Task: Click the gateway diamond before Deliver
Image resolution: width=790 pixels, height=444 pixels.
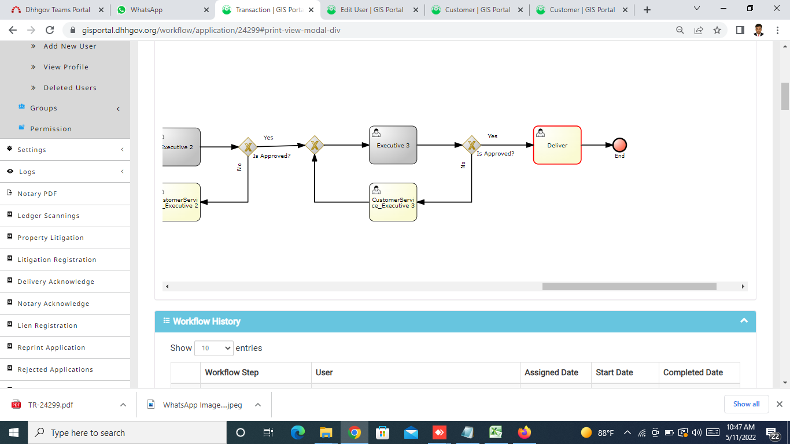Action: click(471, 145)
